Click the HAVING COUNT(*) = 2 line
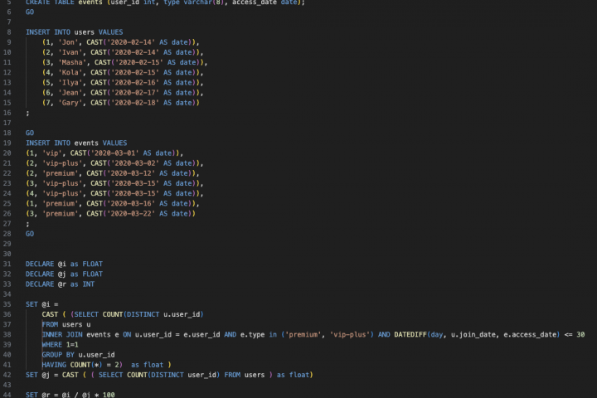 (107, 365)
